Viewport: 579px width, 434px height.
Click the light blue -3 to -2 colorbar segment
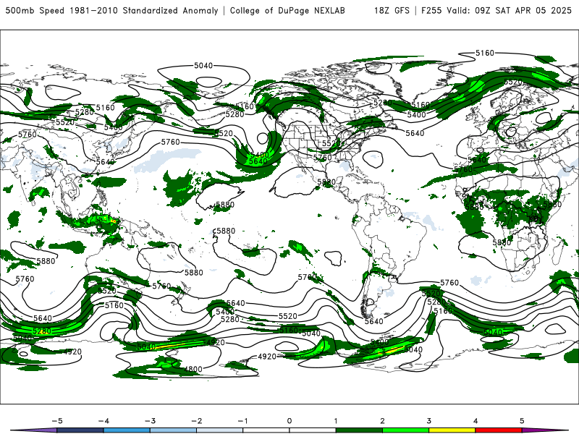pyautogui.click(x=173, y=430)
